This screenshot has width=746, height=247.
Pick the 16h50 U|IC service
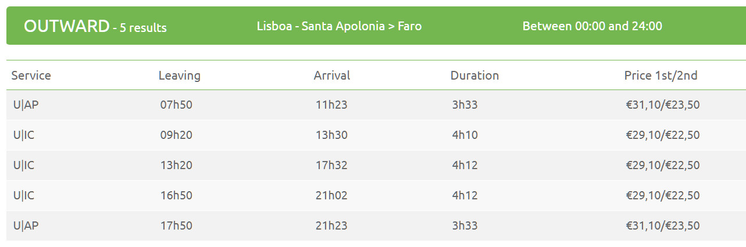pos(376,196)
